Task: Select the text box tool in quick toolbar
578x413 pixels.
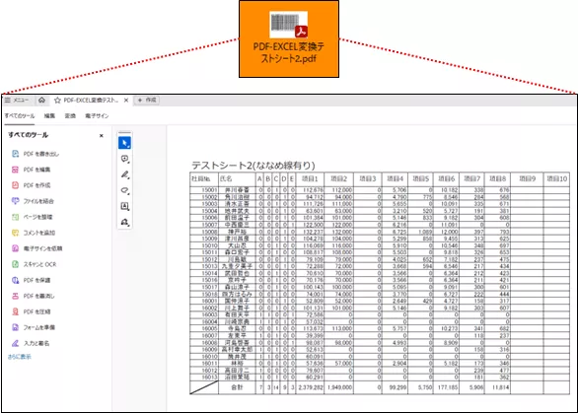Action: click(x=124, y=206)
